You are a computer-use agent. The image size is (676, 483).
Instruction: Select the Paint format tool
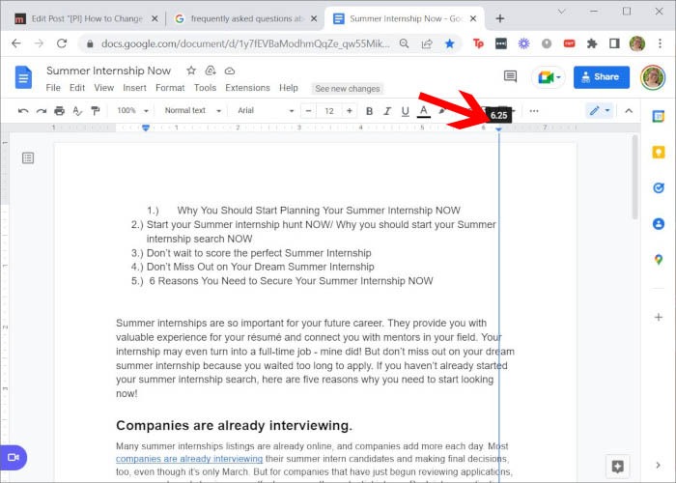click(96, 111)
